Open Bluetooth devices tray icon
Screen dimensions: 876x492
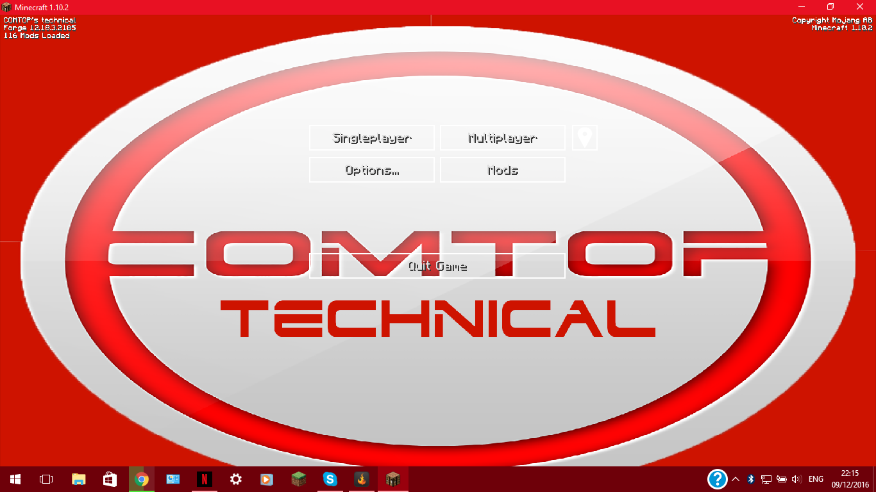point(751,479)
